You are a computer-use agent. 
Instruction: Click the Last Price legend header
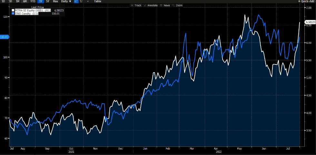click(37, 7)
